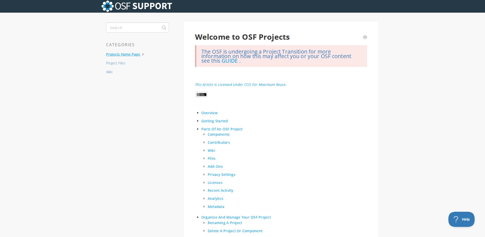Jump to Contributors subsection
The width and height of the screenshot is (485, 237).
pos(219,143)
